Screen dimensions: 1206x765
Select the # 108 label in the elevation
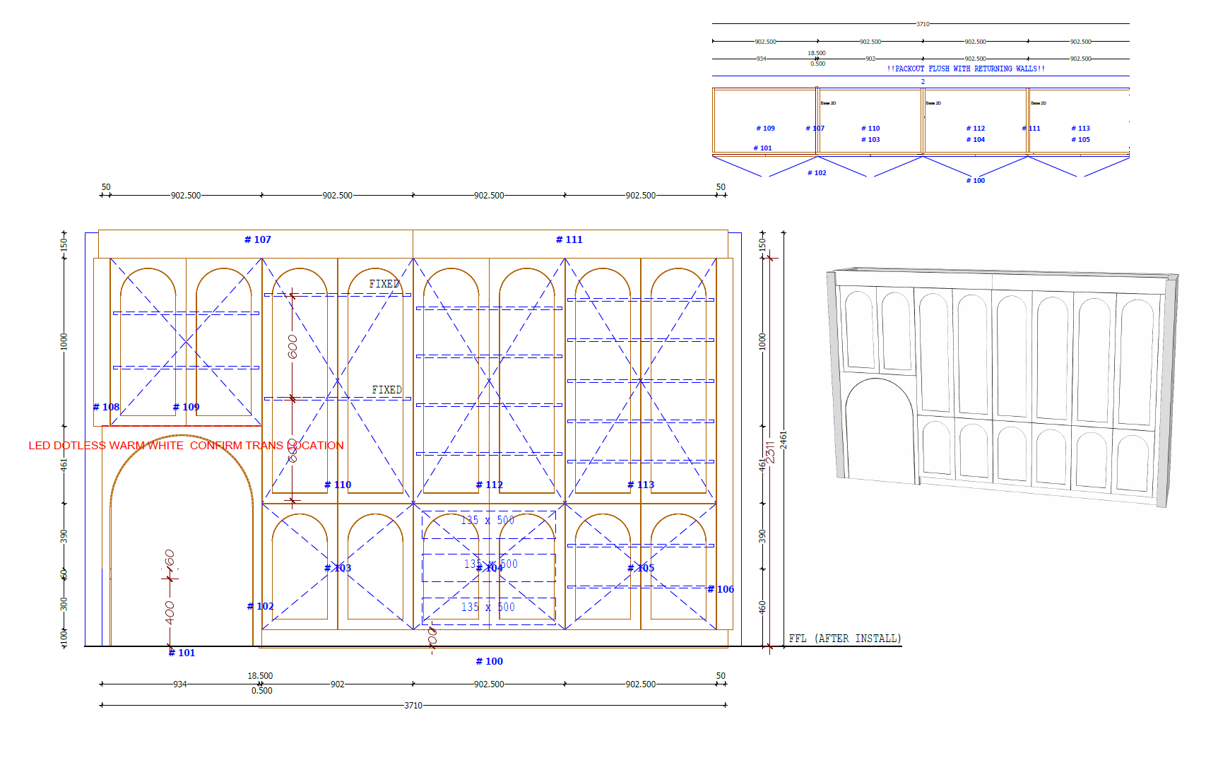[106, 407]
